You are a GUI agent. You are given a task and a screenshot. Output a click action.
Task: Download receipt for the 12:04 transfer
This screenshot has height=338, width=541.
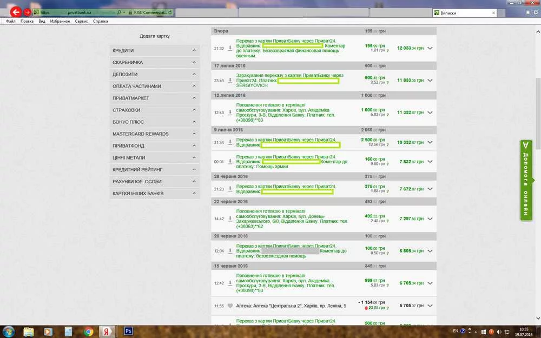point(230,251)
